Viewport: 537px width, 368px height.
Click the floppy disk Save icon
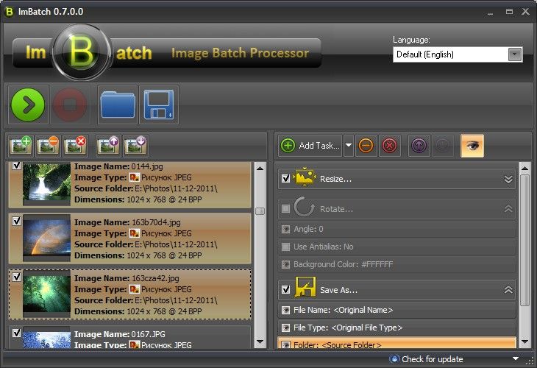(x=158, y=105)
